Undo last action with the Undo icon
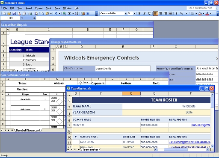This screenshot has height=158, width=219. point(56,13)
